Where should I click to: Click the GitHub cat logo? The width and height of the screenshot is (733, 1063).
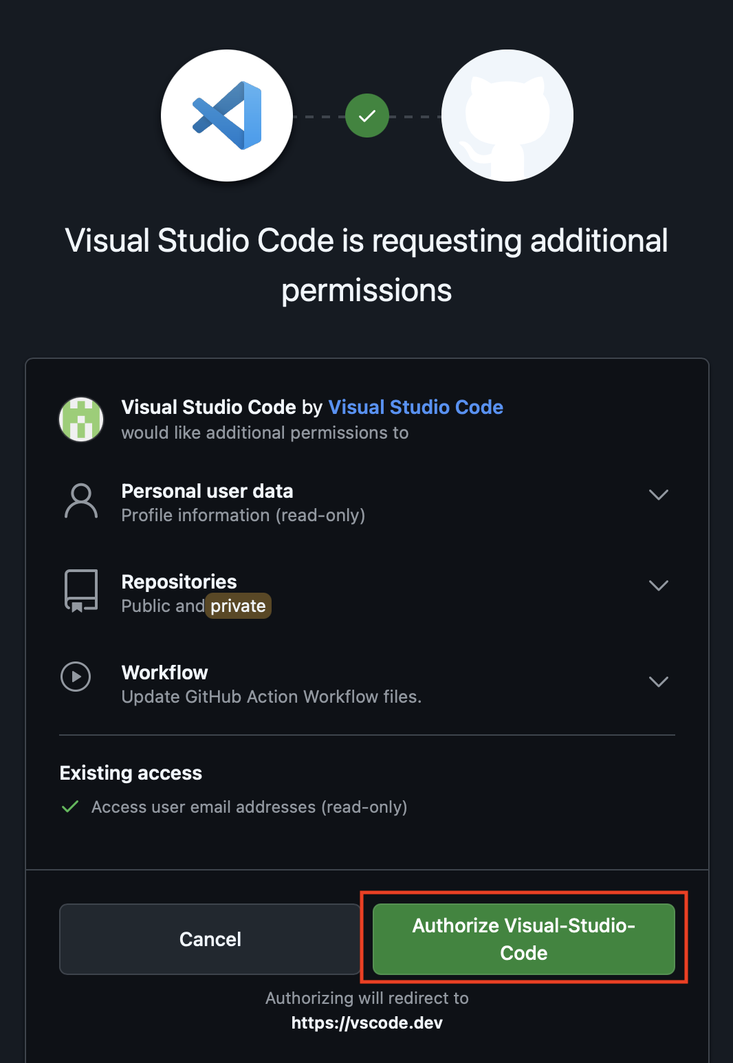click(x=507, y=115)
